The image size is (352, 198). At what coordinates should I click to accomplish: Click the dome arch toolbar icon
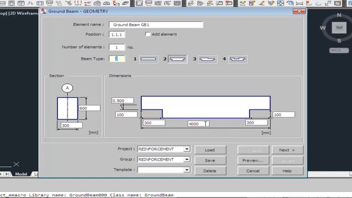pos(107,3)
